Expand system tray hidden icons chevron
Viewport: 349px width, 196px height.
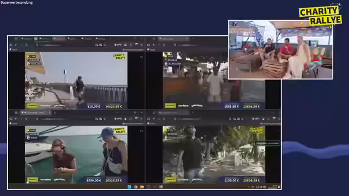(248, 187)
